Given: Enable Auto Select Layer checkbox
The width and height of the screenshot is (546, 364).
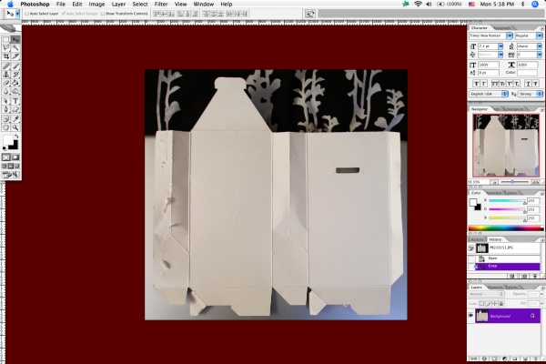Looking at the screenshot, I should (x=26, y=14).
